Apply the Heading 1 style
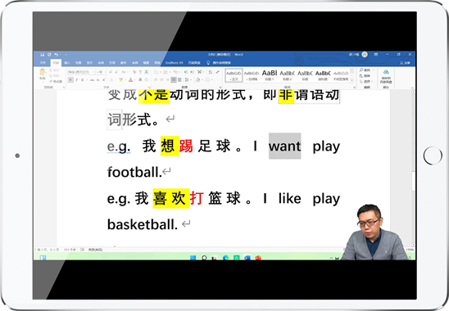 coord(270,75)
